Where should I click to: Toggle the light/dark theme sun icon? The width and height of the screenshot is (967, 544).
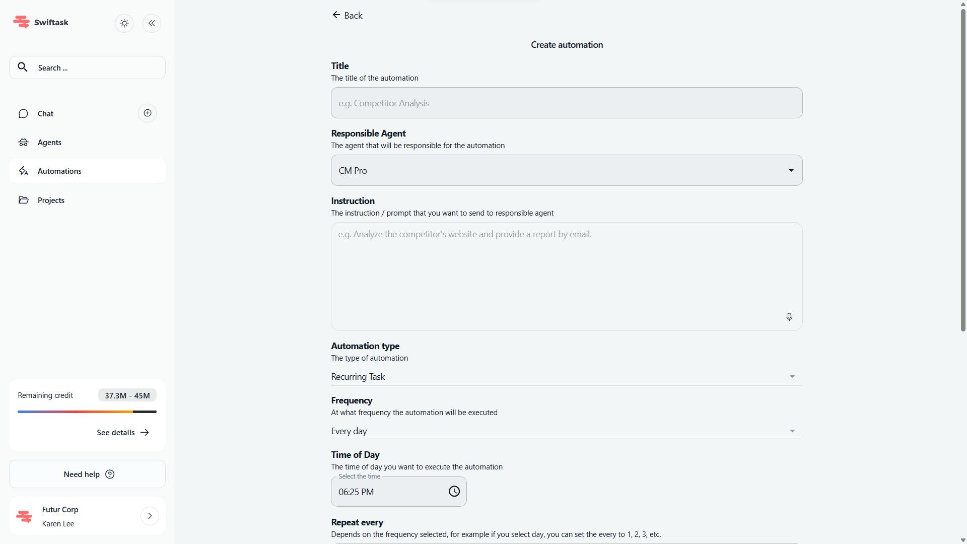coord(124,23)
